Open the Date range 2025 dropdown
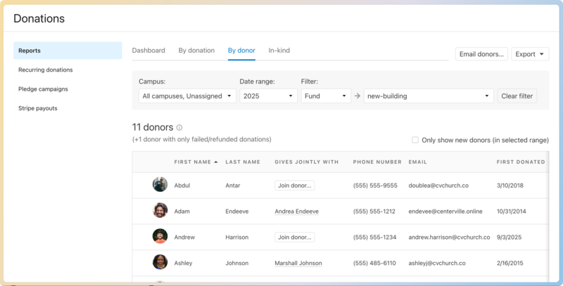The width and height of the screenshot is (563, 286). pos(267,96)
